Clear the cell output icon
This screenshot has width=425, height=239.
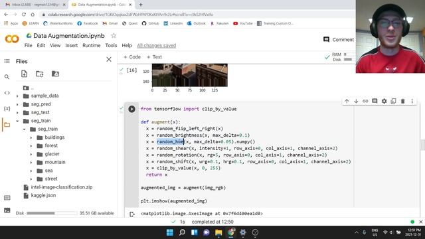(x=132, y=214)
